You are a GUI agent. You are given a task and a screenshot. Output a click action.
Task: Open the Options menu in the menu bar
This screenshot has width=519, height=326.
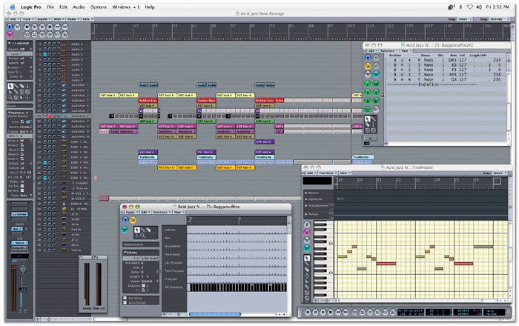tap(99, 7)
